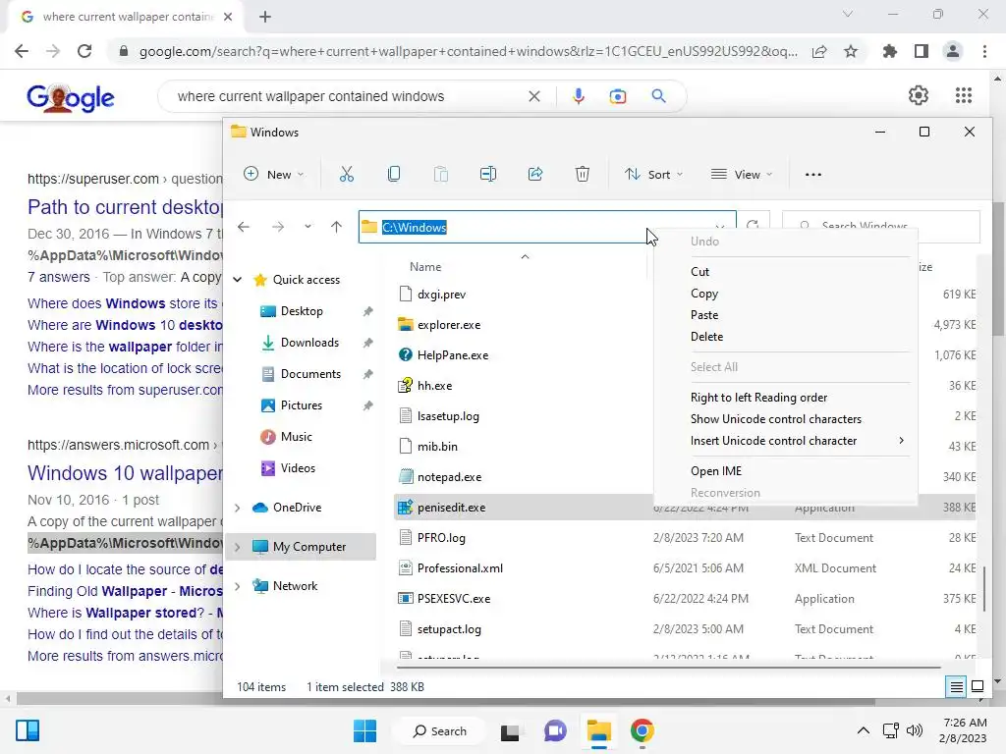
Task: Open Task View on taskbar
Action: pyautogui.click(x=510, y=730)
